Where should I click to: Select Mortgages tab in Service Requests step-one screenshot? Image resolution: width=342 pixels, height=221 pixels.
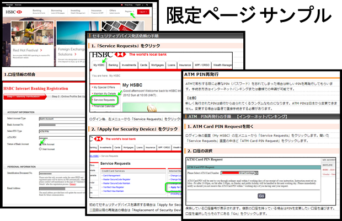pyautogui.click(x=157, y=65)
